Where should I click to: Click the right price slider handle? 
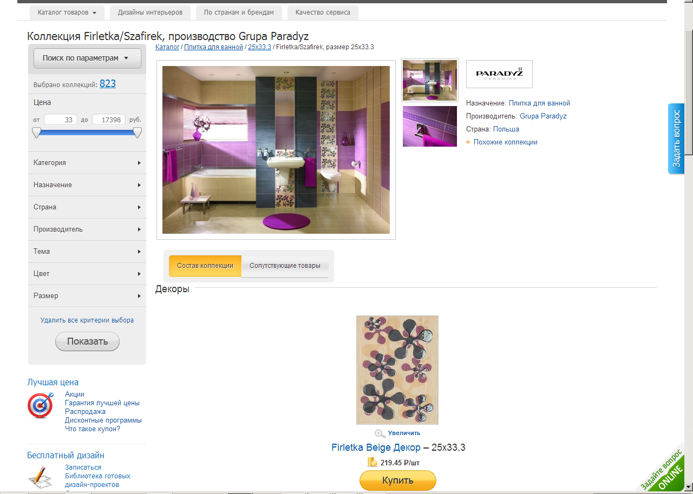pos(138,133)
